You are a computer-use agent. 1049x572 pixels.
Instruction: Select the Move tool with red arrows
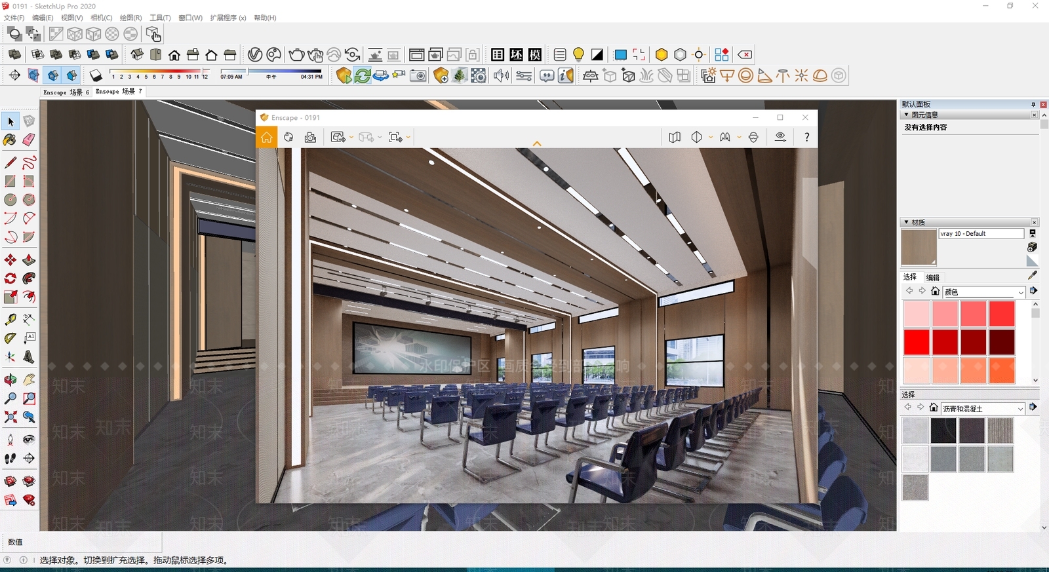tap(10, 260)
